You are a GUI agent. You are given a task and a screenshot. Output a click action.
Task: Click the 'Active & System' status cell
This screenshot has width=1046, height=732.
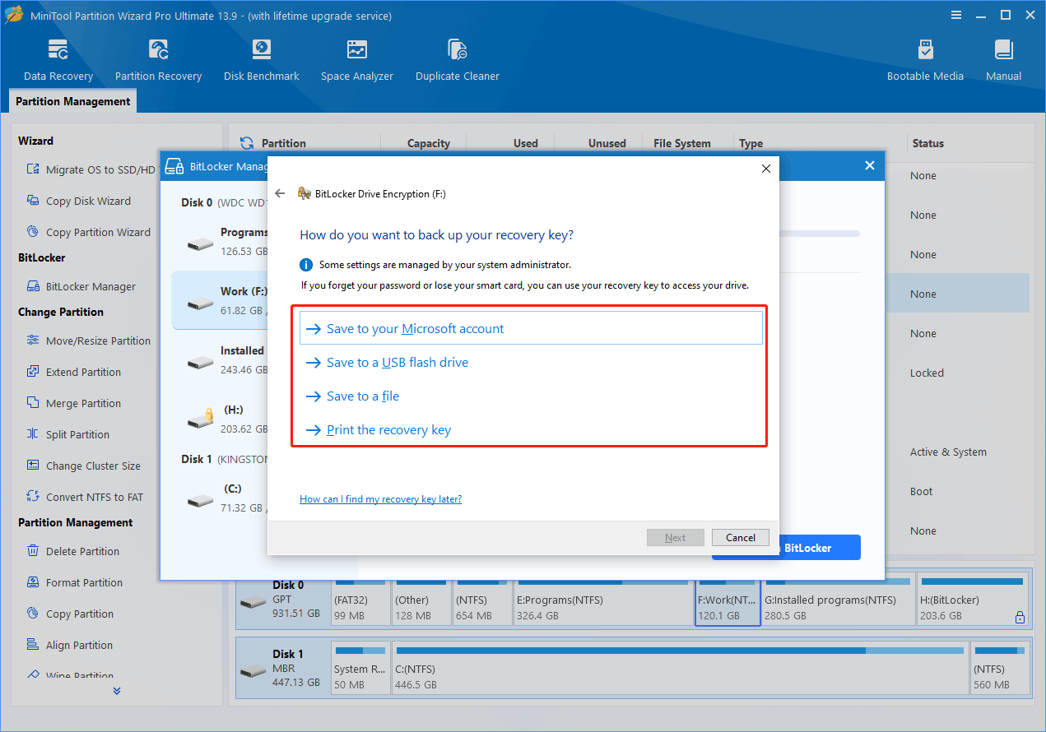pyautogui.click(x=948, y=452)
